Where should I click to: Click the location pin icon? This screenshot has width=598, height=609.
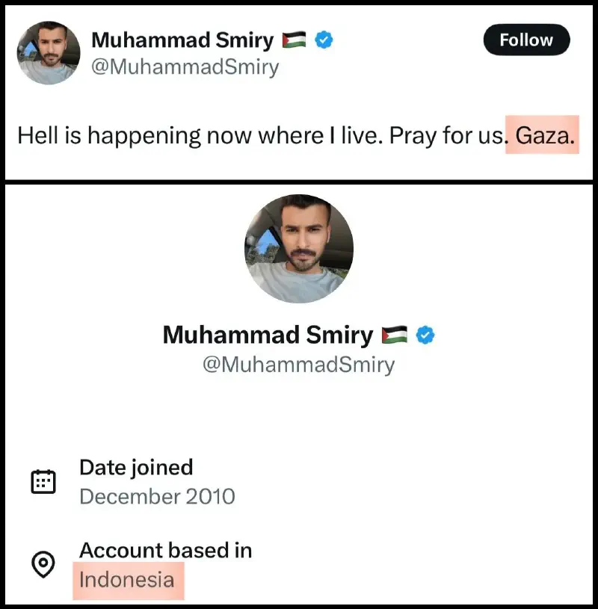click(43, 565)
